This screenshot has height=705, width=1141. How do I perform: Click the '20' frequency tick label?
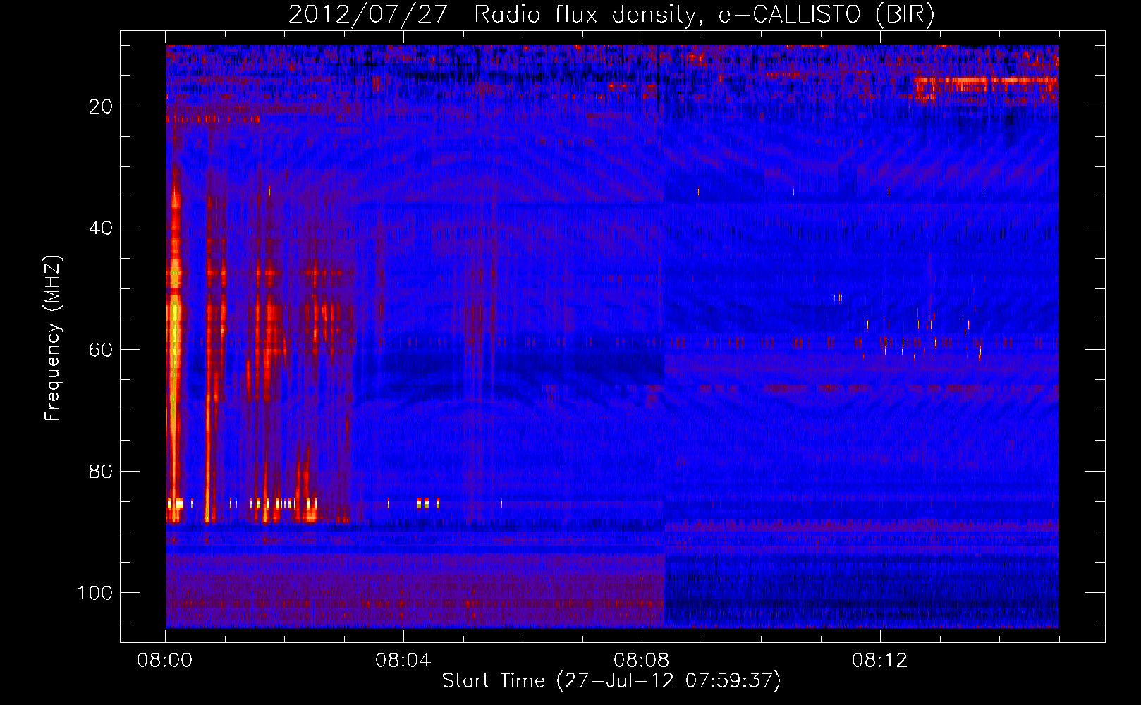[x=101, y=106]
